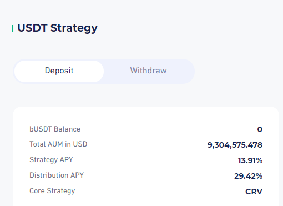Click the green bar beside USDT Strategy
The height and width of the screenshot is (206, 283).
tap(13, 28)
